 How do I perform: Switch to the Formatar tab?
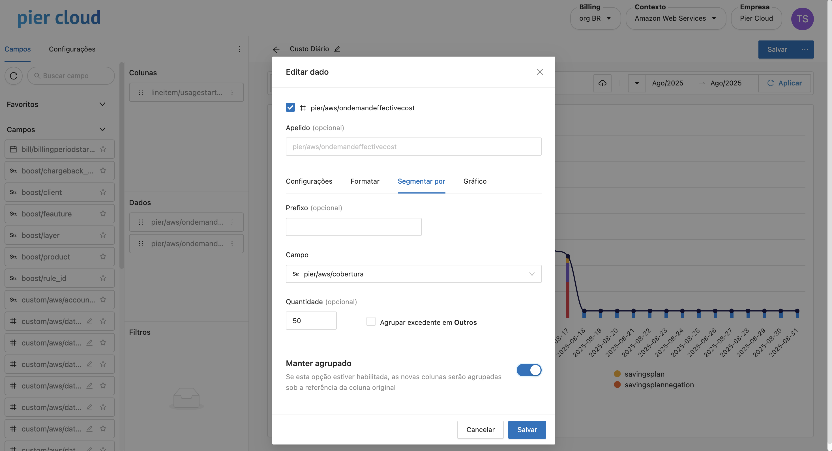tap(365, 181)
